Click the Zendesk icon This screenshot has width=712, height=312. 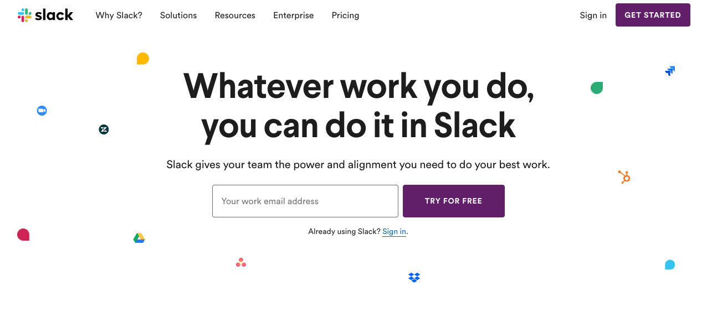pos(104,129)
